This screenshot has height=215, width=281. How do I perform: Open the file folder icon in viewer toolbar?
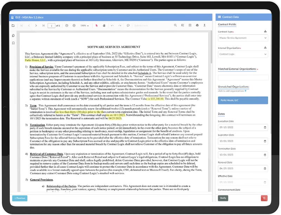click(13, 26)
